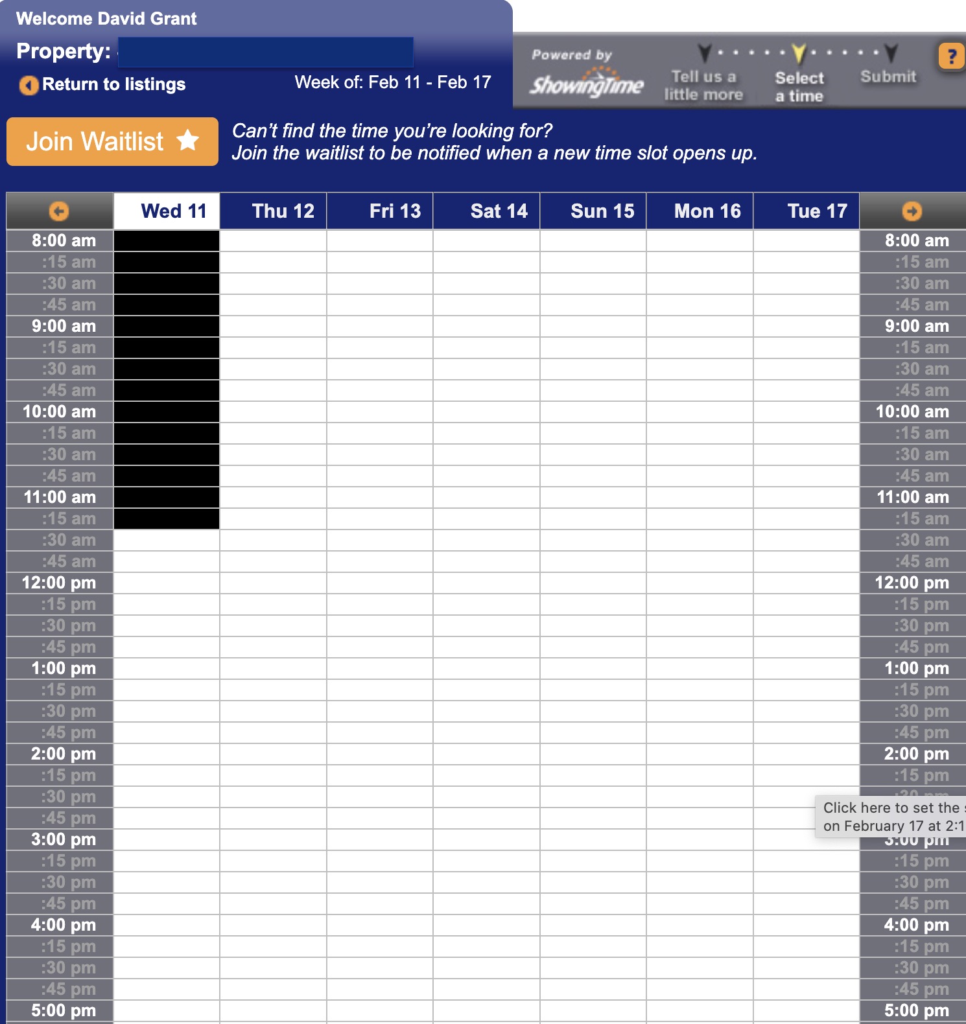Choose the Sun 15 slot at 4:00 pm

(x=593, y=925)
